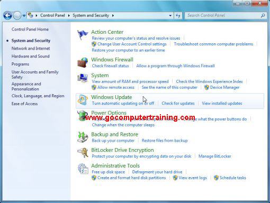Select Control Panel in the breadcrumb

[52, 15]
